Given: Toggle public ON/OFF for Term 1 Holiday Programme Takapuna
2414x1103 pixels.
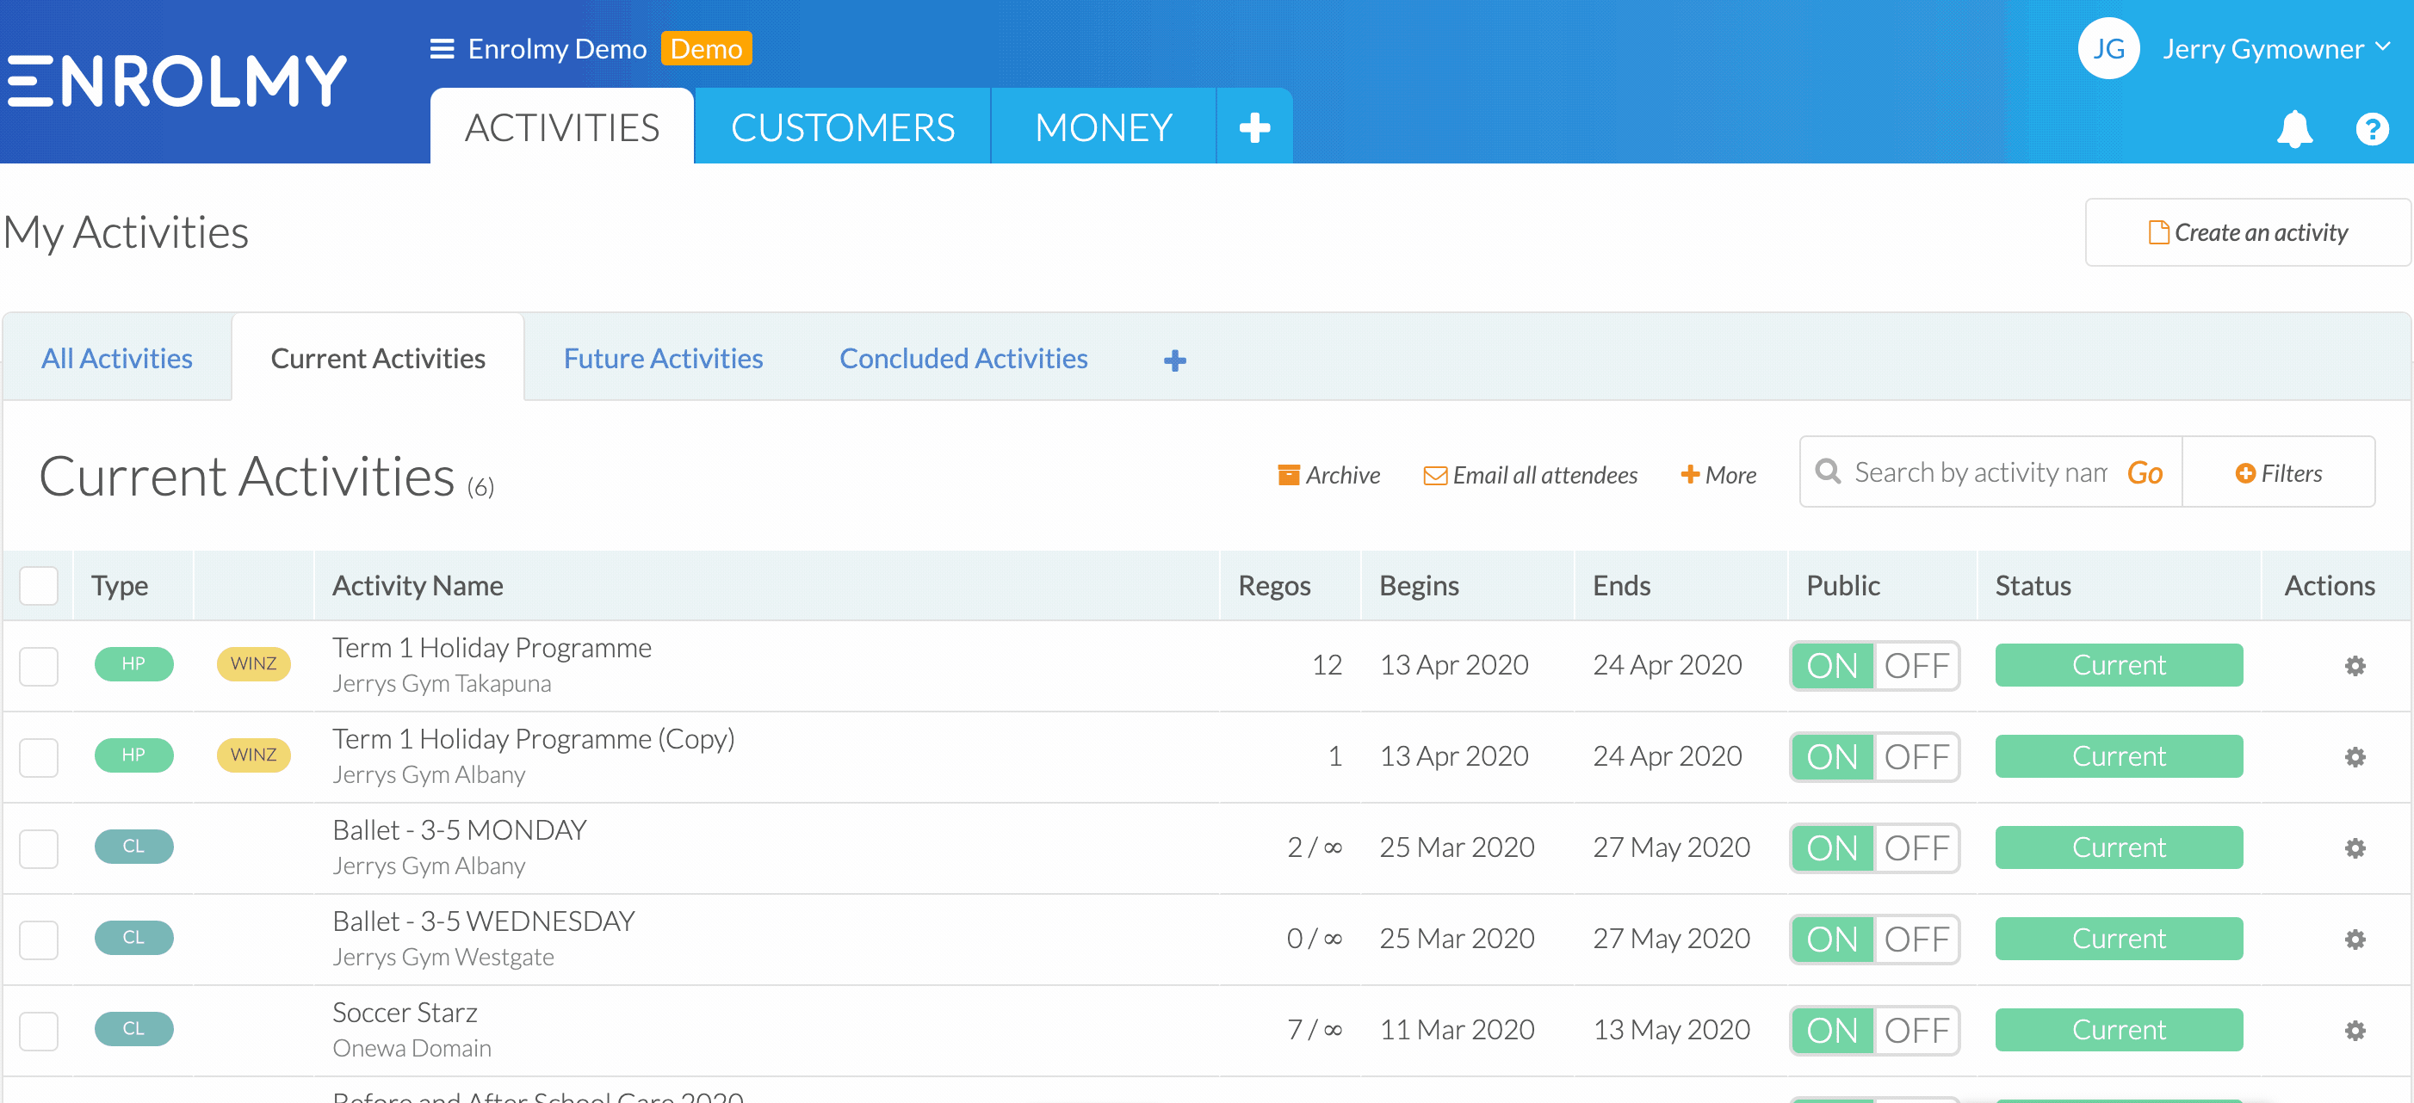Looking at the screenshot, I should 1874,666.
